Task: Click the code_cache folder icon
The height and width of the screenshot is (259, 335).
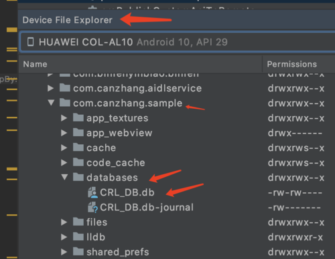Action: tap(78, 162)
